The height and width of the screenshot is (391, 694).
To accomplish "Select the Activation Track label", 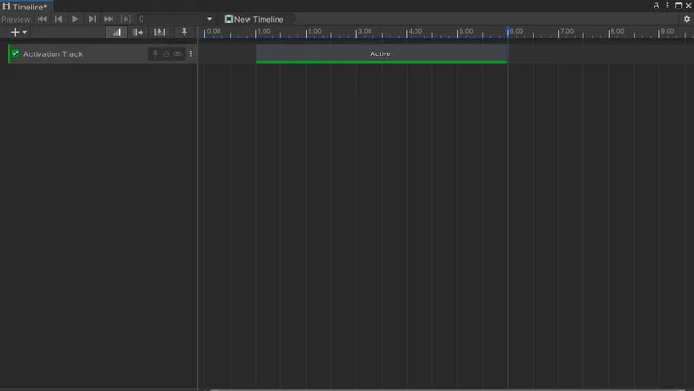I will [53, 54].
